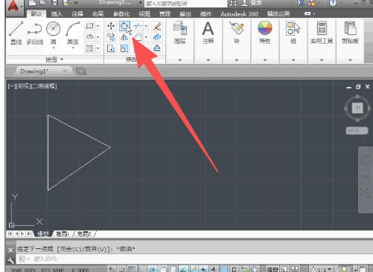Open the Properties (特性) color wheel icon
Viewport: 373px width, 272px height.
pos(265,32)
